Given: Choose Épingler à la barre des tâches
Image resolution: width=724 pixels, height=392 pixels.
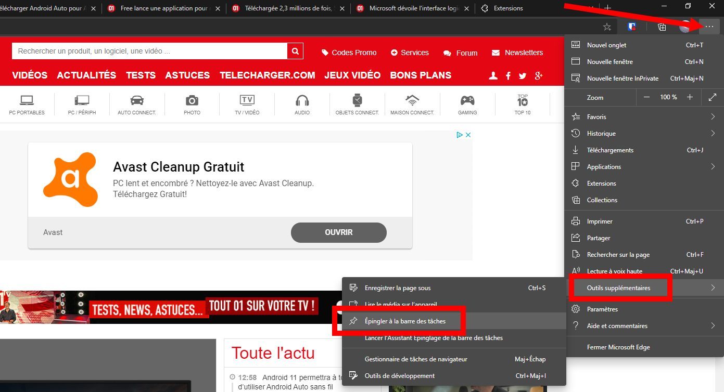Looking at the screenshot, I should (x=453, y=321).
